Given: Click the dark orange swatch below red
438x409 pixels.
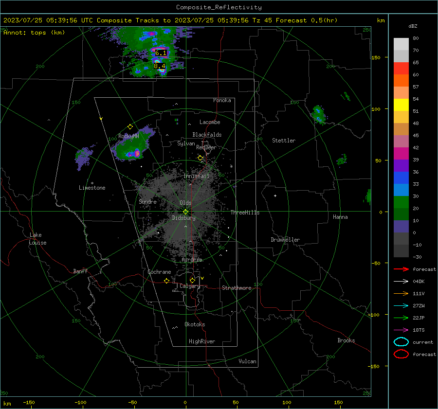Looking at the screenshot, I should tap(401, 80).
